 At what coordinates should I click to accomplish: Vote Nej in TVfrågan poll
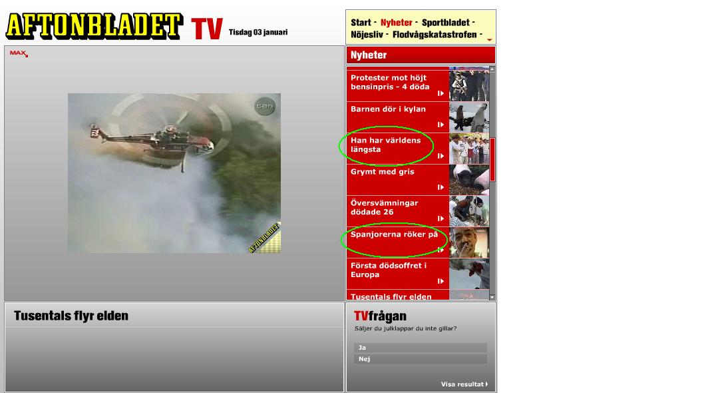(421, 359)
